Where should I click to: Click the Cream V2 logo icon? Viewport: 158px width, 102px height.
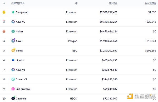tap(13, 79)
